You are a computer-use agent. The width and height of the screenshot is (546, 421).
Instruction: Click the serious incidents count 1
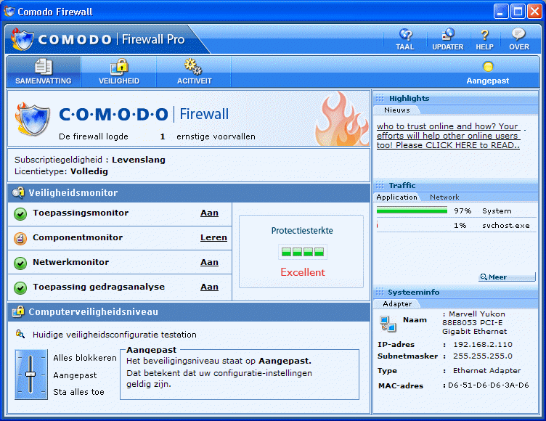click(x=163, y=136)
